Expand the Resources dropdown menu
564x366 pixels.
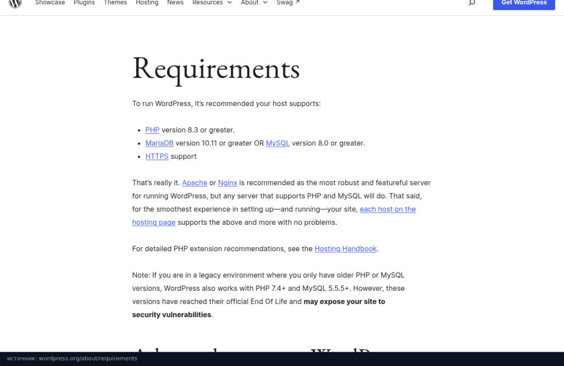[x=212, y=3]
